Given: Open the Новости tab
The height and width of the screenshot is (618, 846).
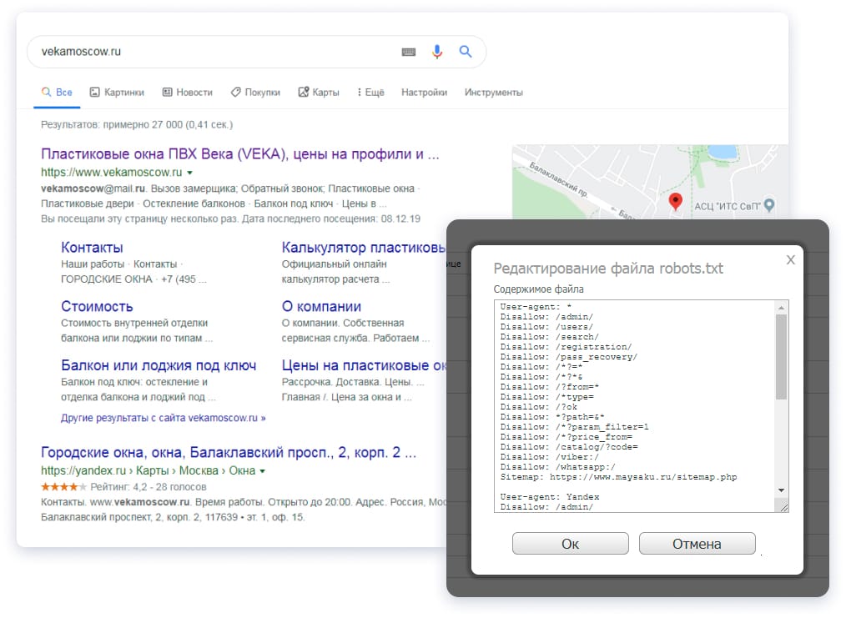Looking at the screenshot, I should (x=188, y=93).
